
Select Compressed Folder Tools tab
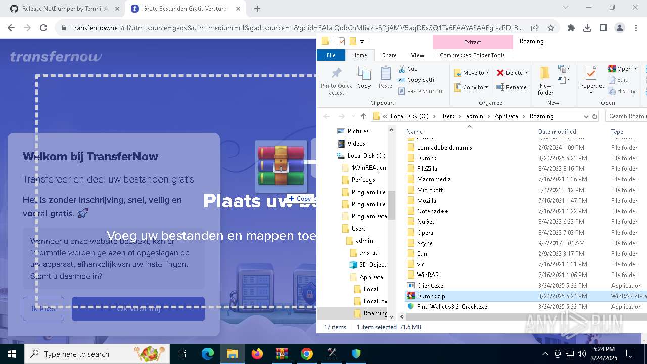pos(473,55)
